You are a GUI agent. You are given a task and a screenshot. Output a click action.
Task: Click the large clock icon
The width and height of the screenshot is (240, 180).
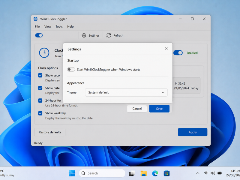coord(44,53)
